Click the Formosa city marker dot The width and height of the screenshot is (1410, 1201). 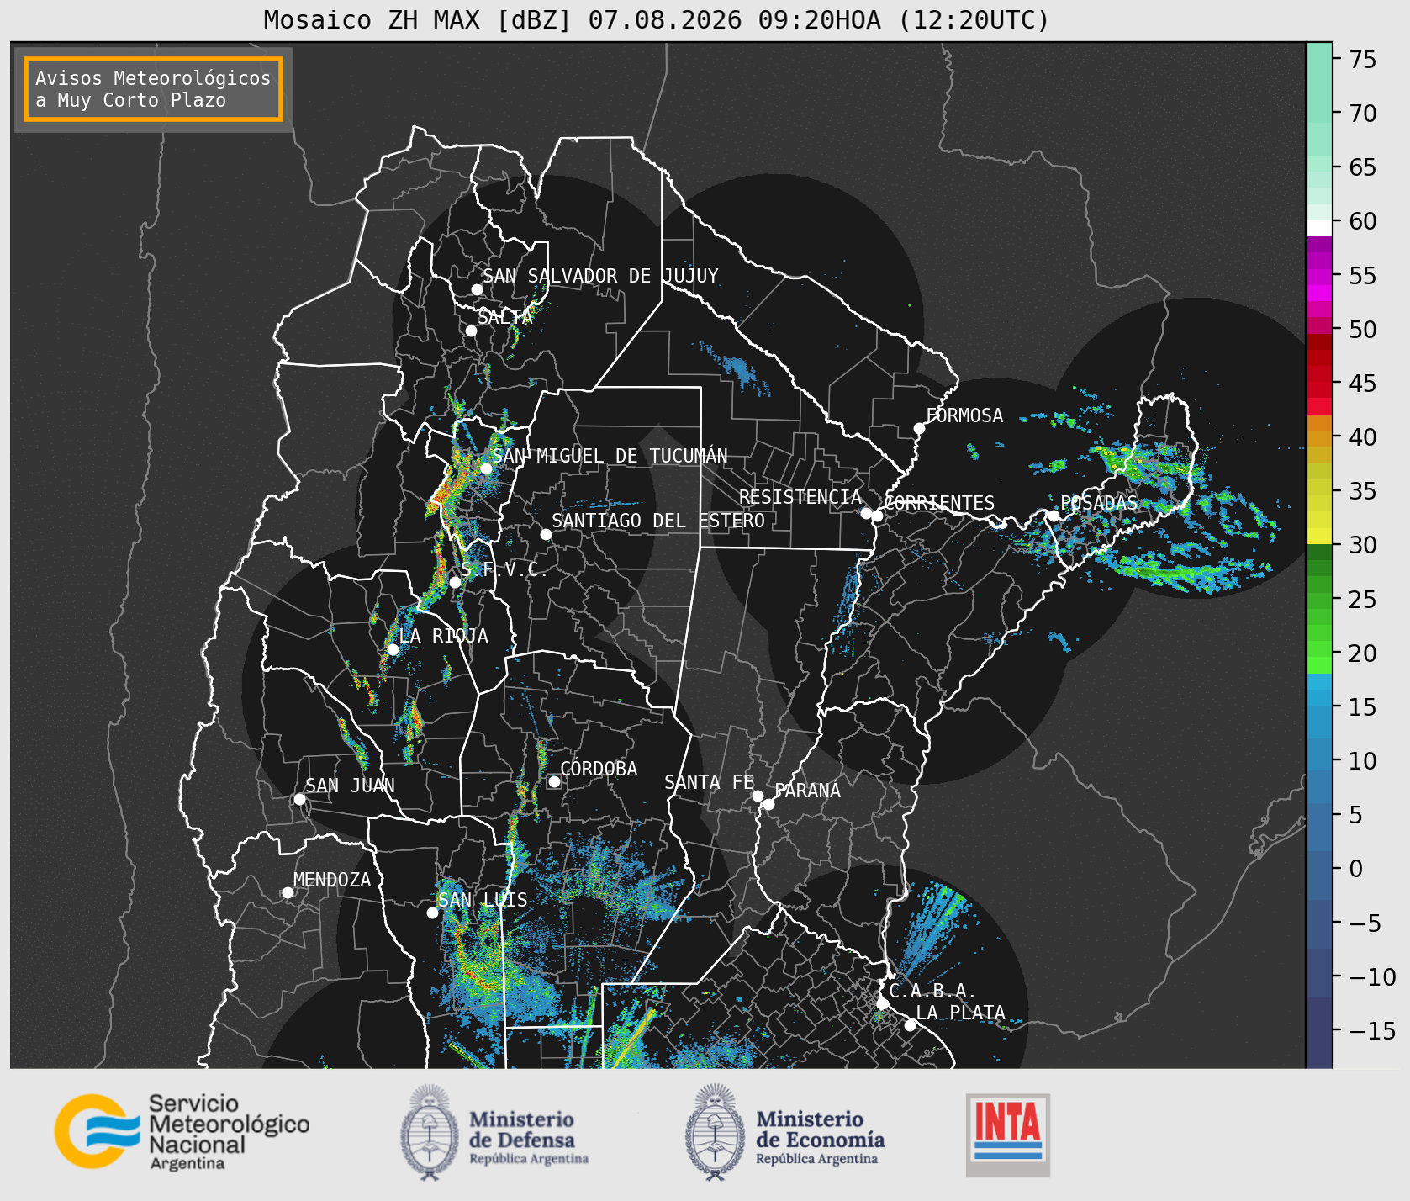click(x=919, y=428)
